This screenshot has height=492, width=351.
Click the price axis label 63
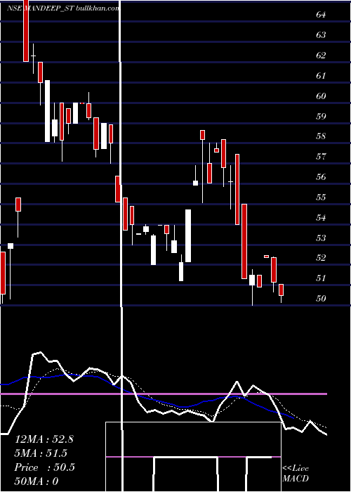[321, 35]
